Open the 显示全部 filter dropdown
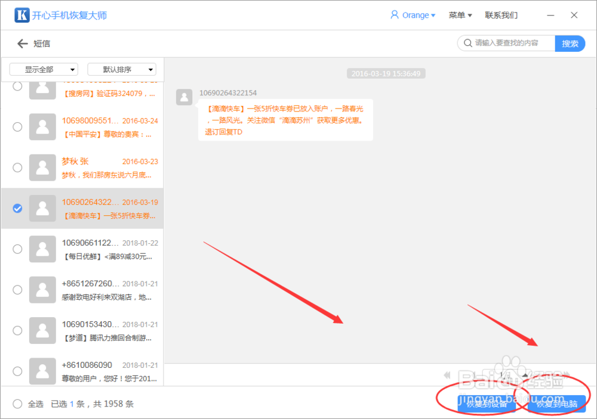597x419 pixels. 43,69
